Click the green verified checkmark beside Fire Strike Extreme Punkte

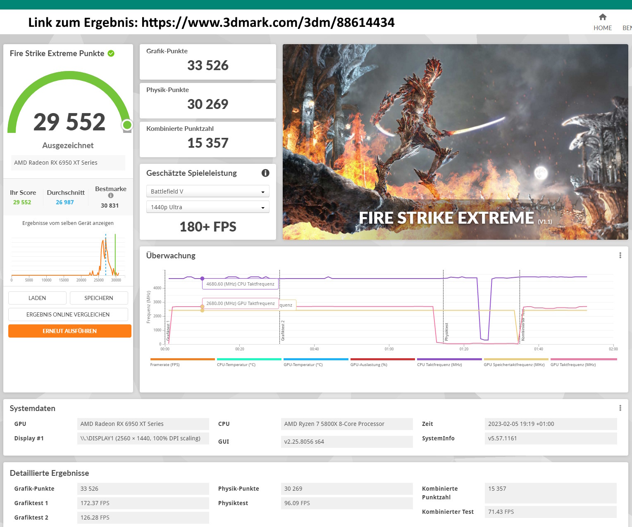coord(111,53)
